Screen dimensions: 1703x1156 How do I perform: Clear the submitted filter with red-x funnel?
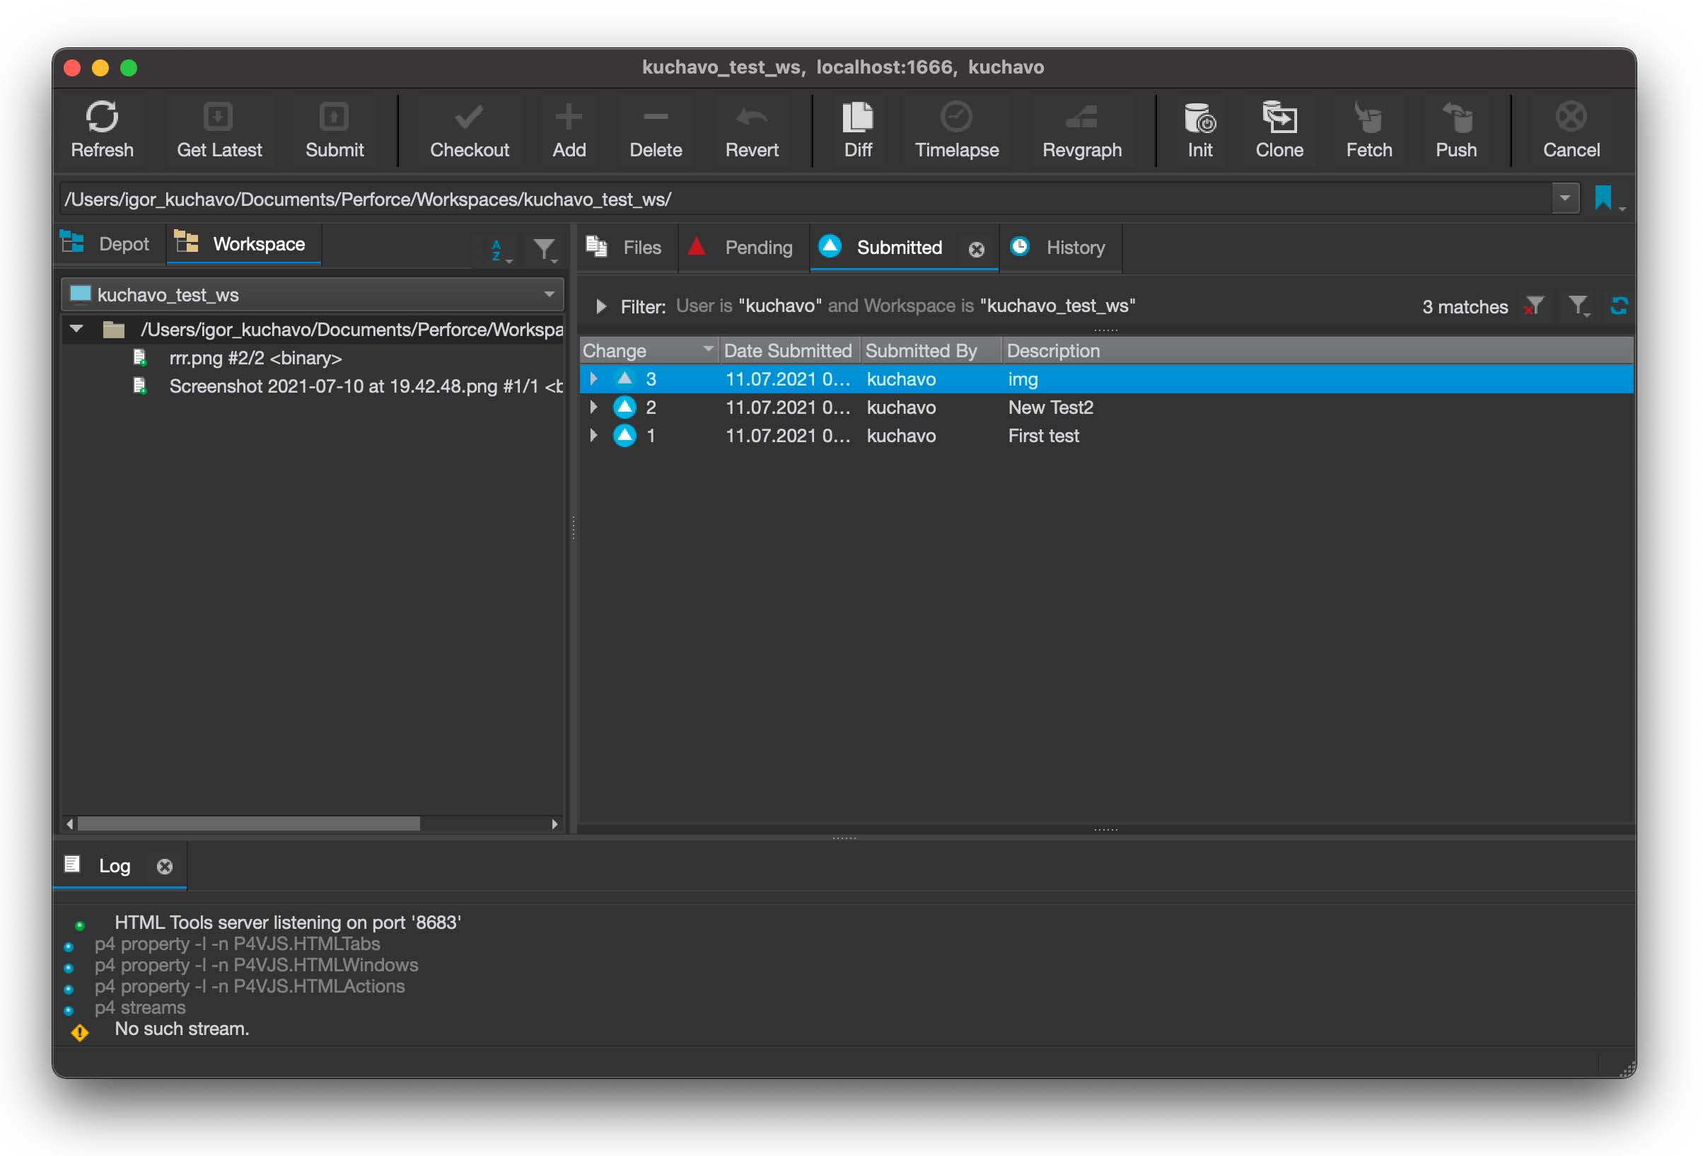point(1533,306)
